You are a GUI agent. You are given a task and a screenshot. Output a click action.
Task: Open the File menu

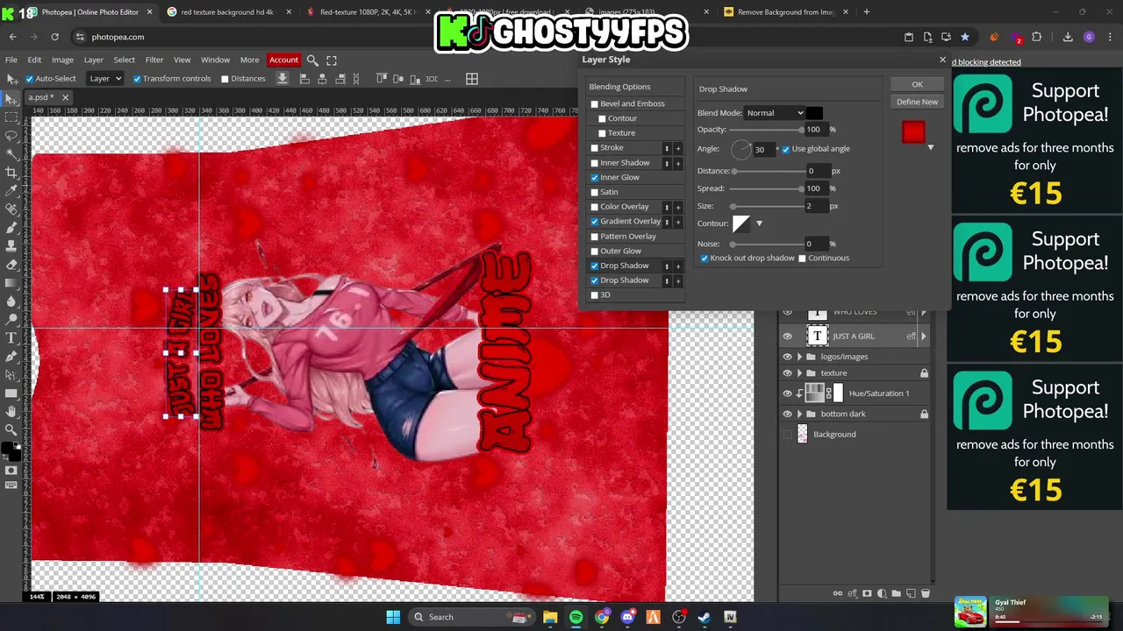(x=11, y=60)
